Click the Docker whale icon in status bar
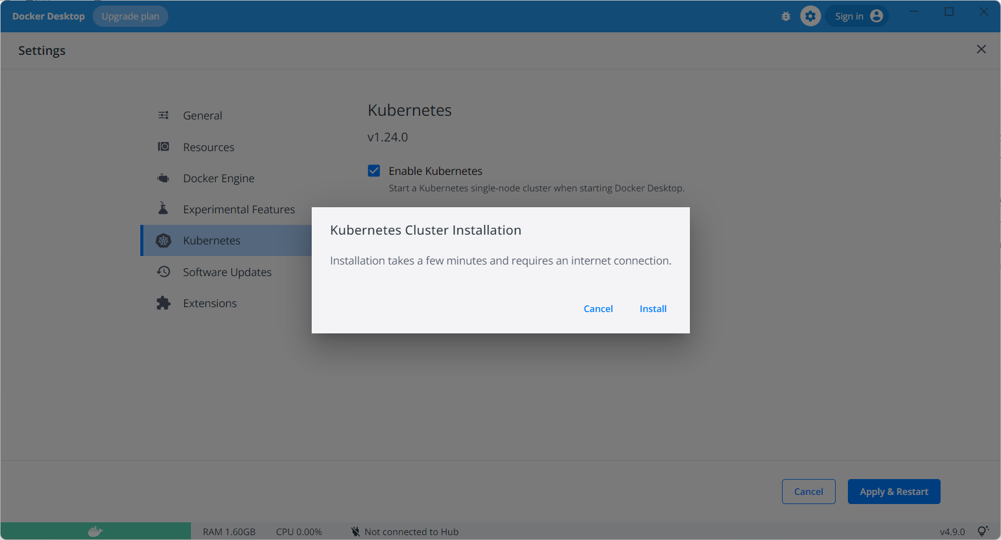The image size is (1001, 540). tap(95, 531)
